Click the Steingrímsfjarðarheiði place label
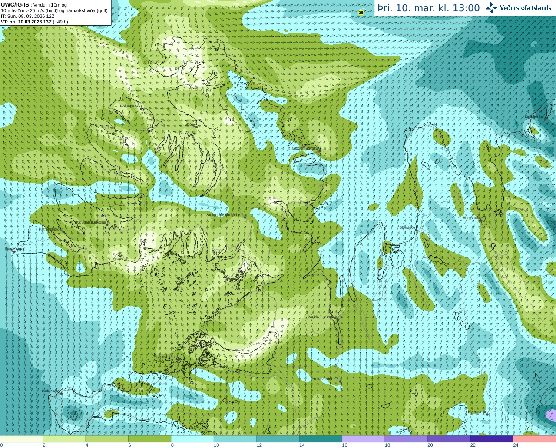 226,215
